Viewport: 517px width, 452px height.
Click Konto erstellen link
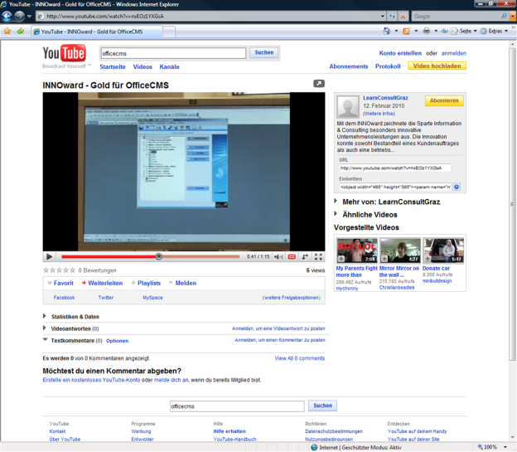tap(400, 53)
